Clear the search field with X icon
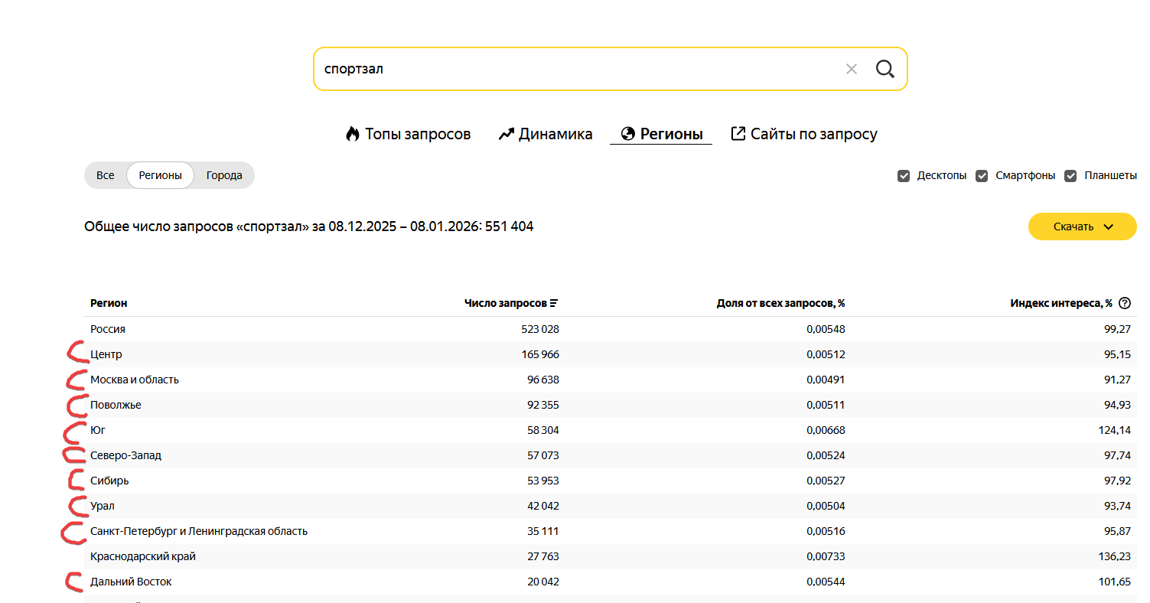This screenshot has height=603, width=1150. coord(851,70)
